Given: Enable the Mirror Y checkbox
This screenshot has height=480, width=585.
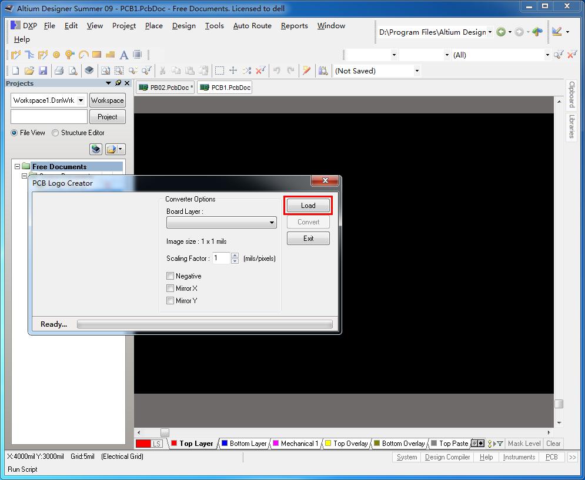Looking at the screenshot, I should (170, 301).
